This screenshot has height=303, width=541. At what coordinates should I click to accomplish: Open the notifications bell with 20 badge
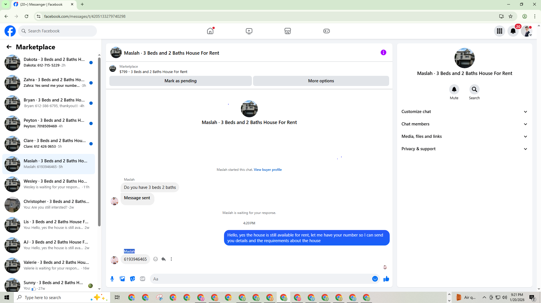pos(513,31)
